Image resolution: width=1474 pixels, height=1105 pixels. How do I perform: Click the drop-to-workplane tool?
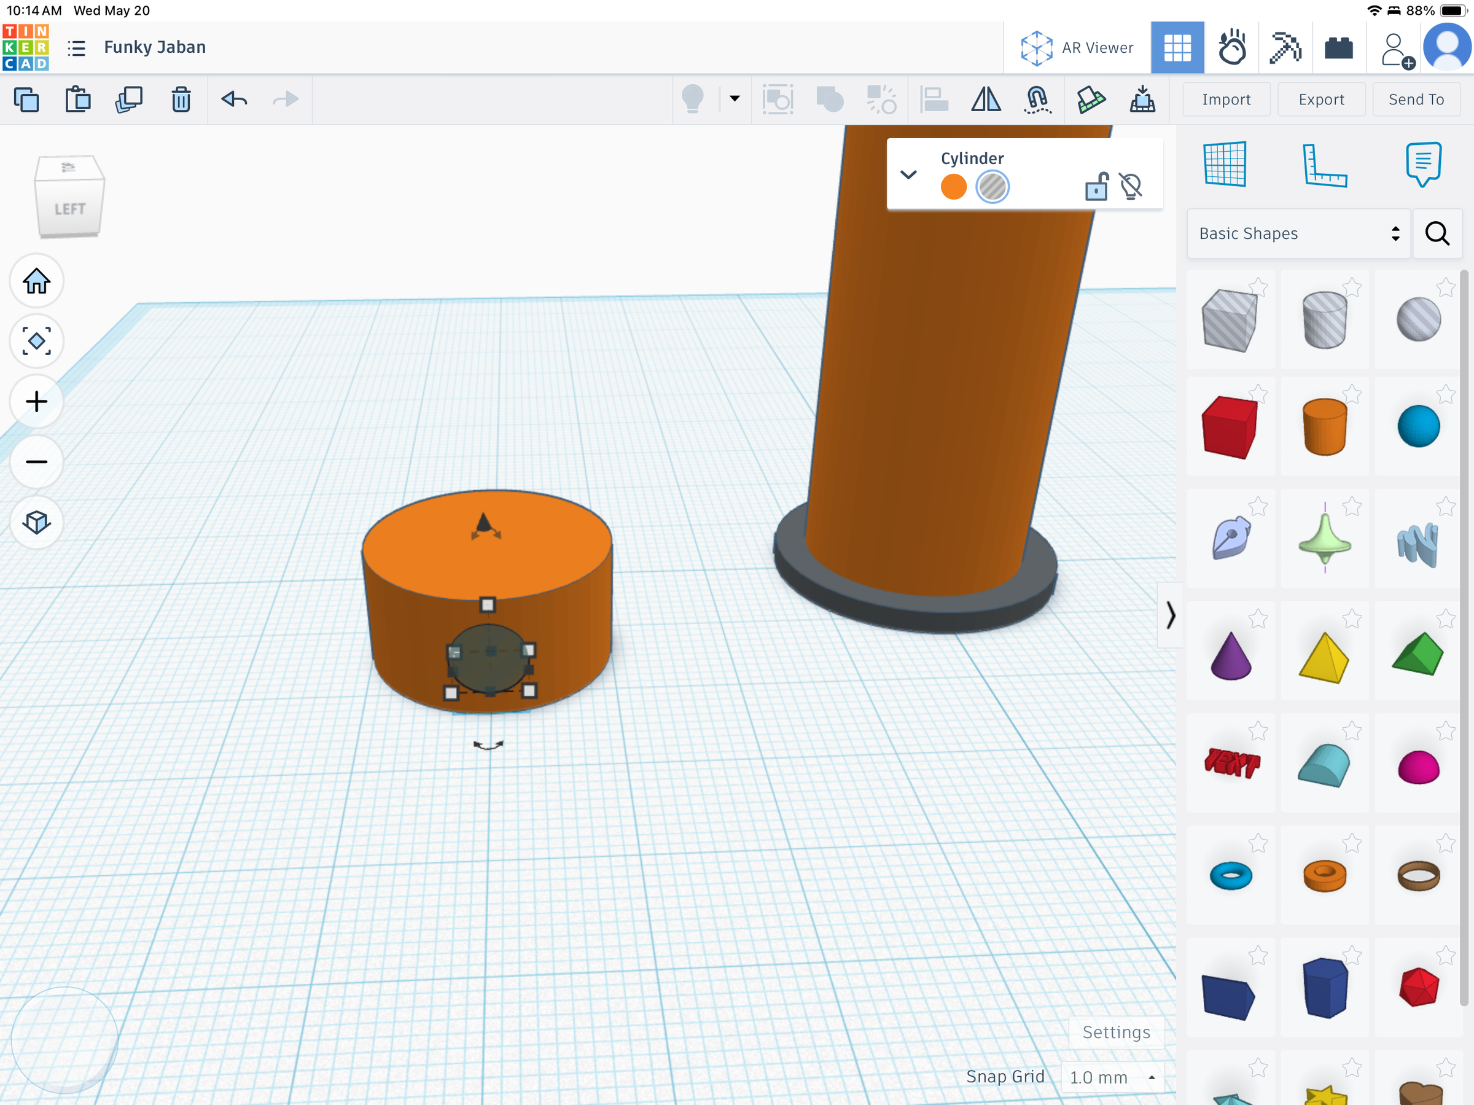[x=1142, y=100]
